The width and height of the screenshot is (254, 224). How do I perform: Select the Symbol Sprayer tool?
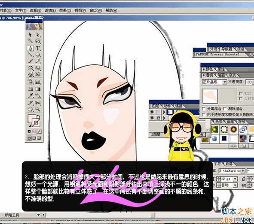[x=30, y=82]
